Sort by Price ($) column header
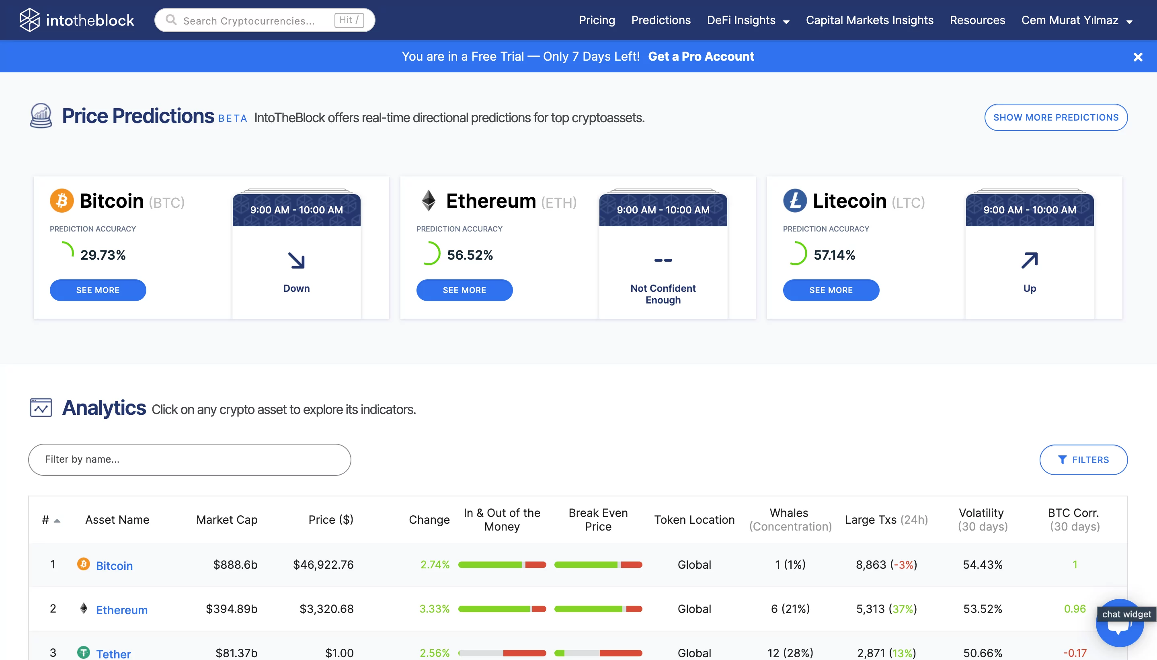This screenshot has height=660, width=1157. (331, 519)
